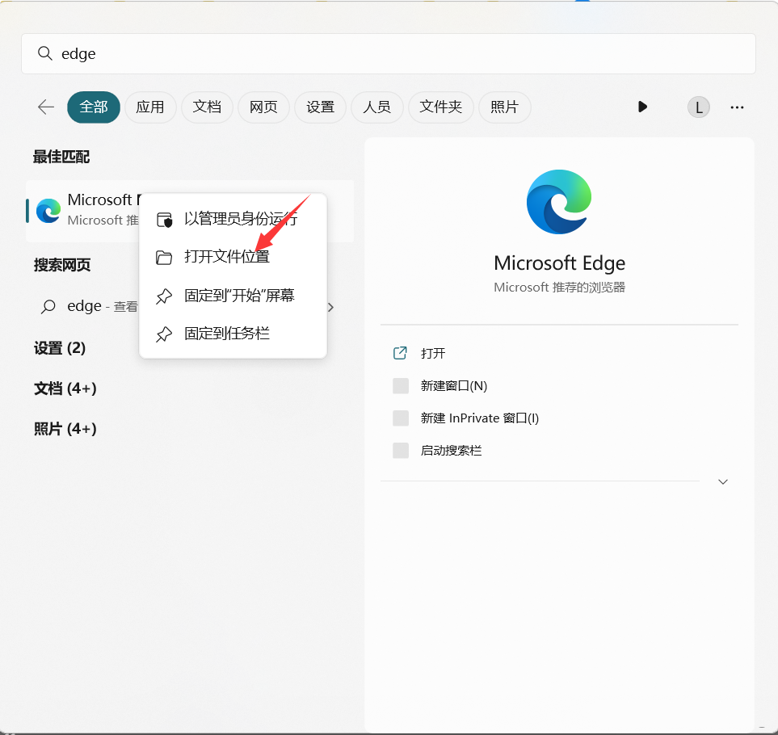Click the play arrow to show more filters
The width and height of the screenshot is (778, 735).
point(642,107)
